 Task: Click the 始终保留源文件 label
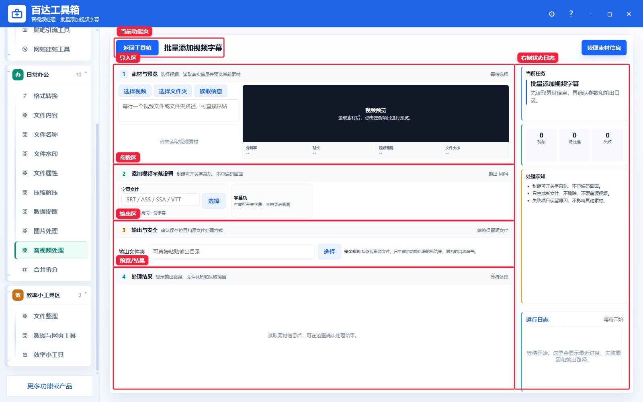[x=493, y=230]
